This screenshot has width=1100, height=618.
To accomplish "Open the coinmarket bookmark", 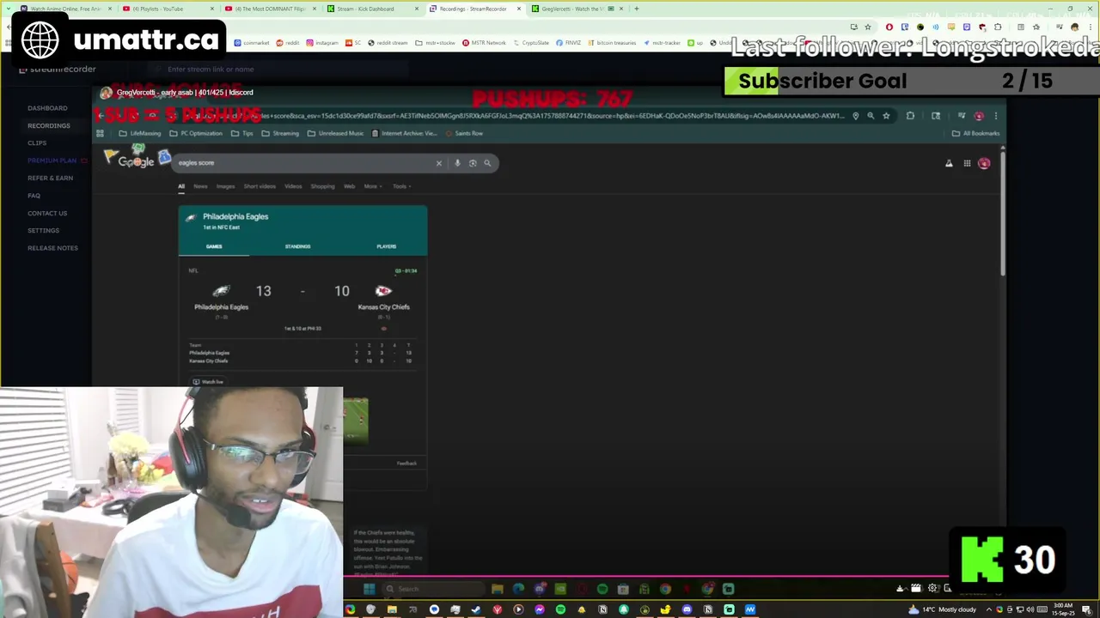I will coord(252,43).
